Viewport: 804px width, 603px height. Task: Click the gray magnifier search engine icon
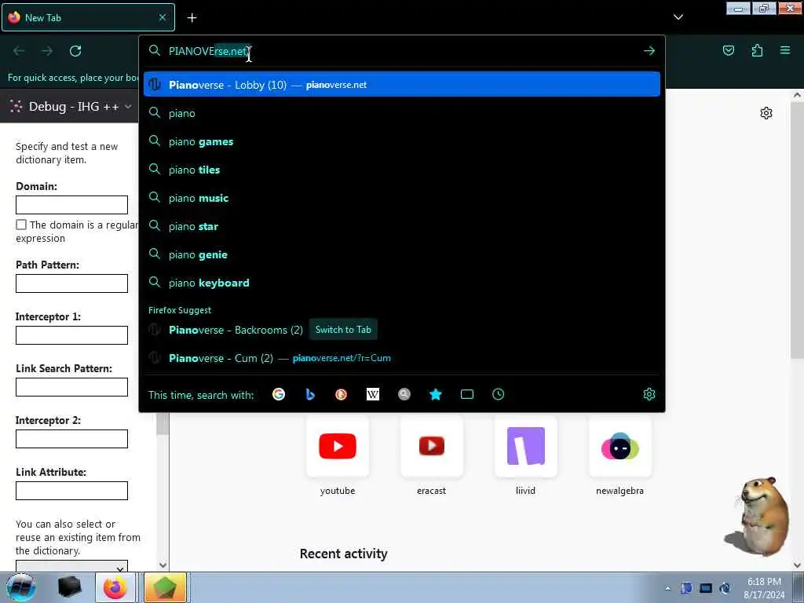[404, 394]
